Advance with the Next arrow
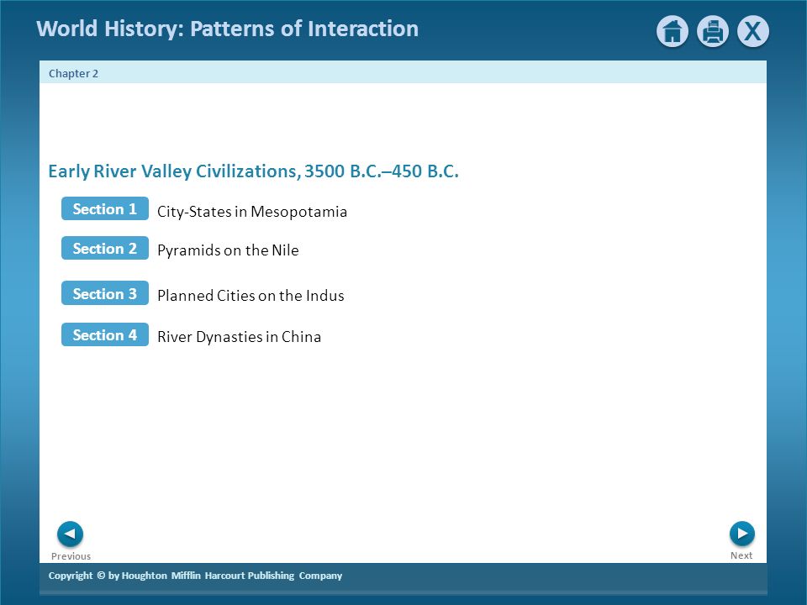The height and width of the screenshot is (605, 807). (742, 534)
